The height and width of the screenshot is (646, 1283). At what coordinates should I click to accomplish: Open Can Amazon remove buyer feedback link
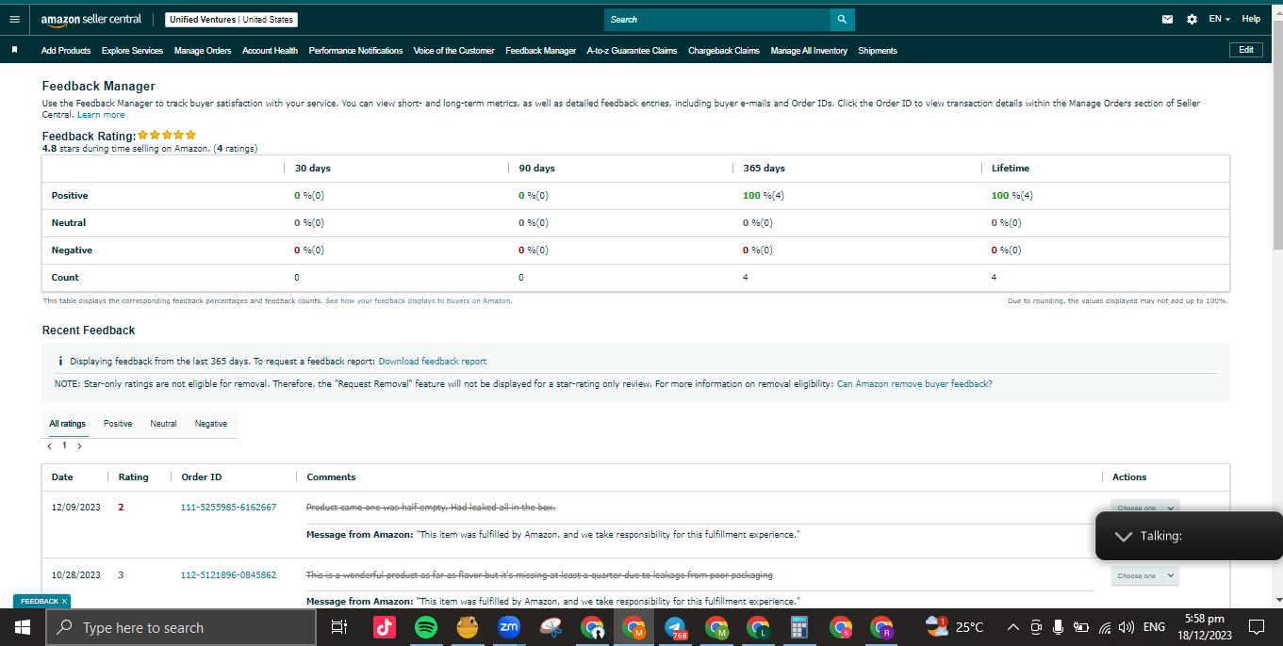click(914, 384)
